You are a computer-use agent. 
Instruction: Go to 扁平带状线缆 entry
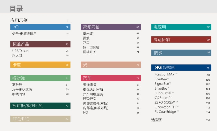coord(22,89)
